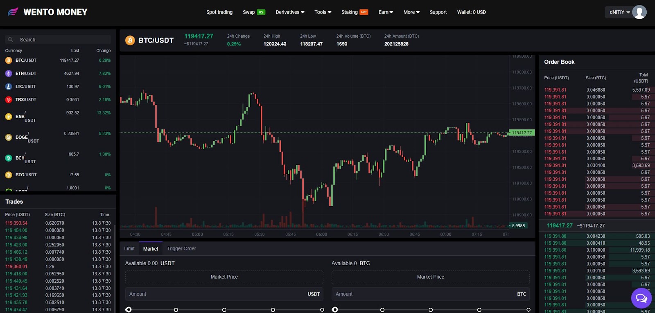Select the LTC/USDT coin icon
The image size is (655, 313).
9,86
